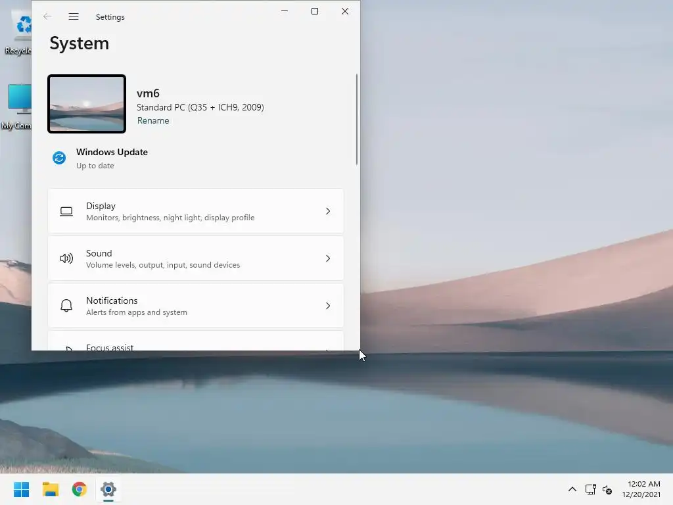Open the Settings hamburger navigation menu
The image size is (673, 505).
point(74,16)
